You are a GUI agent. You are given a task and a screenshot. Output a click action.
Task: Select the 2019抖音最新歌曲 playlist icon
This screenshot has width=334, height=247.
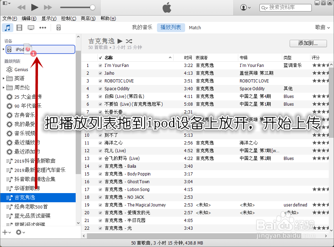tap(10, 161)
